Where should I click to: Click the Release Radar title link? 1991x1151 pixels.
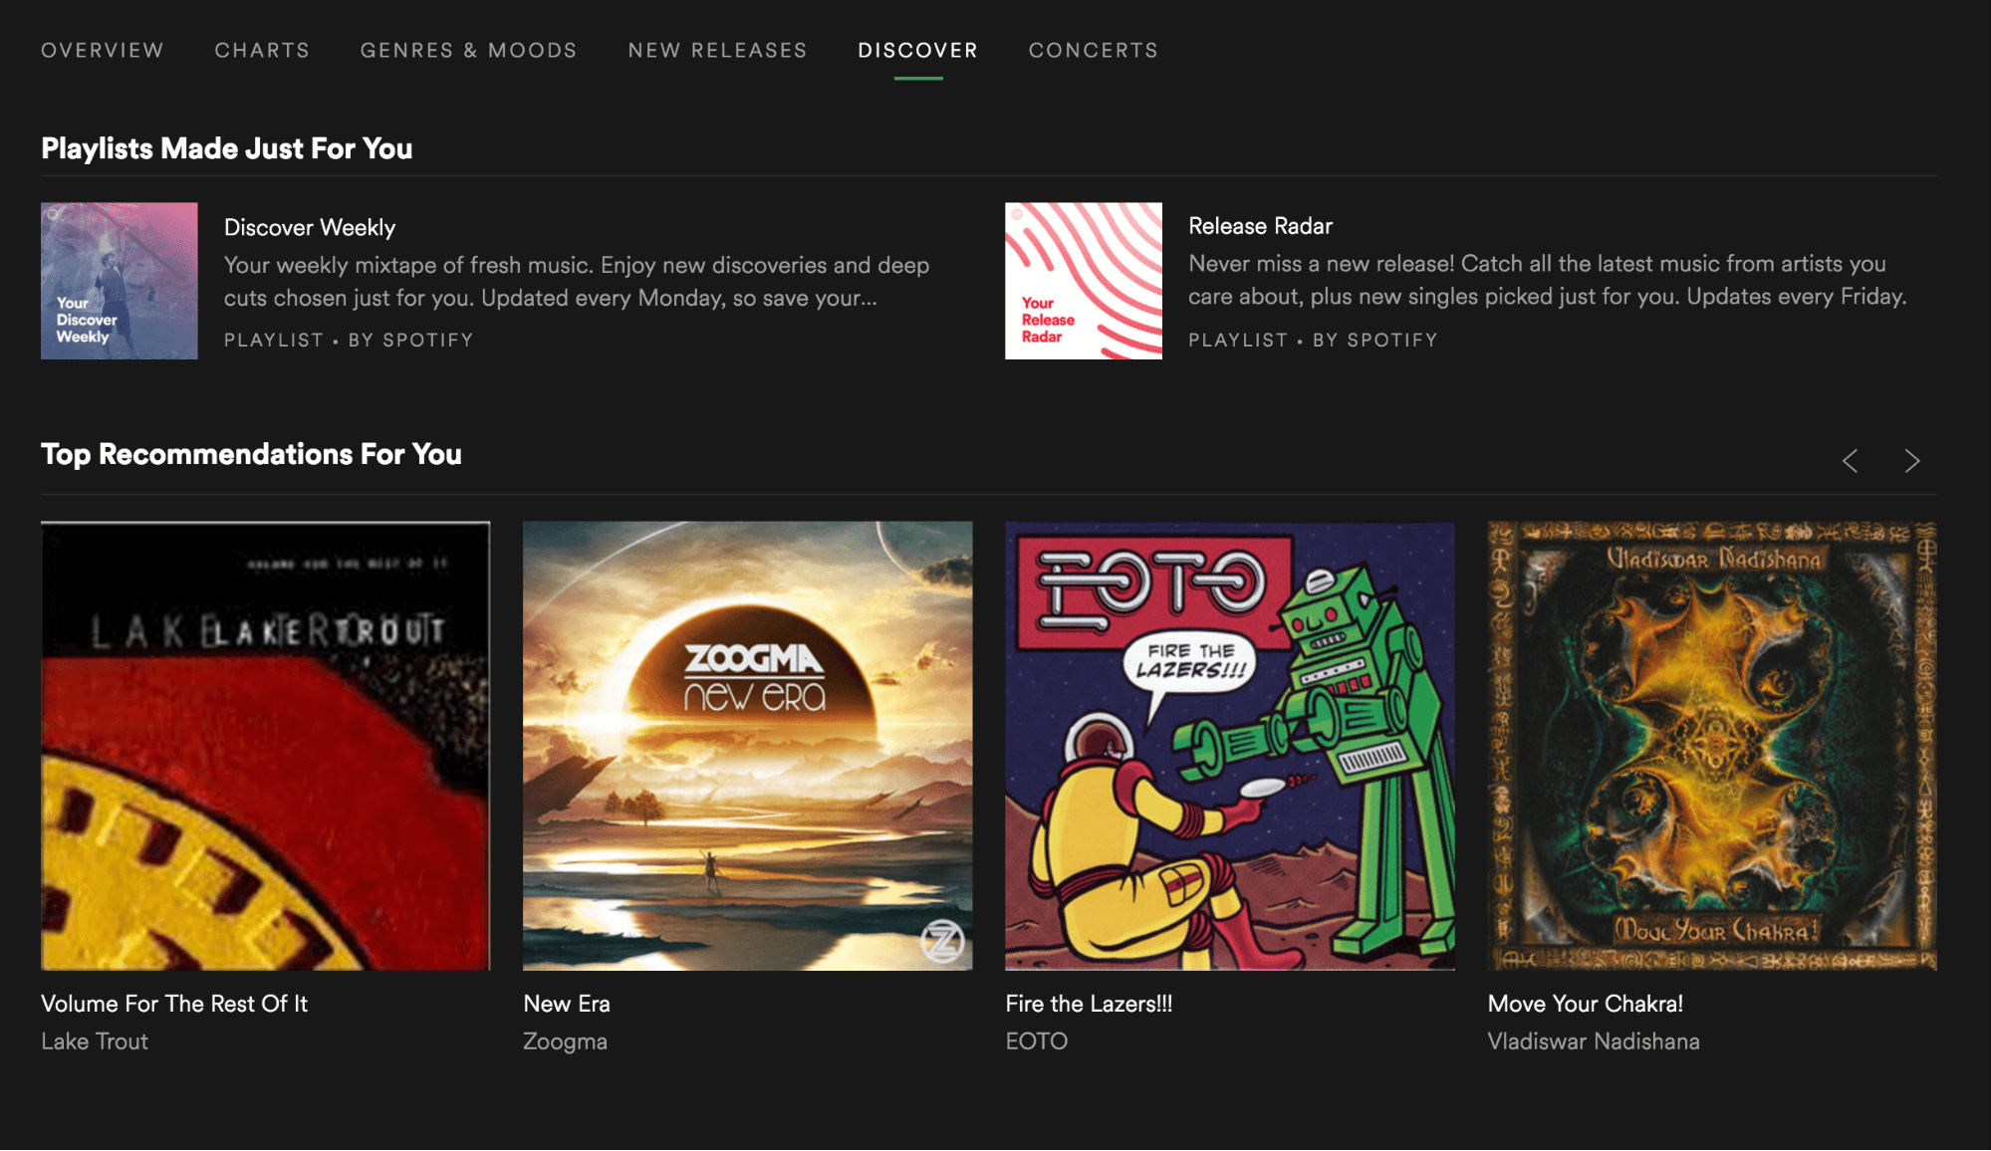tap(1260, 226)
